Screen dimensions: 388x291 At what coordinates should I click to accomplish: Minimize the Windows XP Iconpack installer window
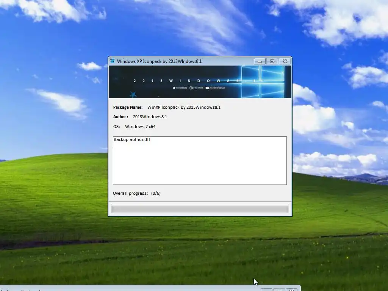point(260,61)
